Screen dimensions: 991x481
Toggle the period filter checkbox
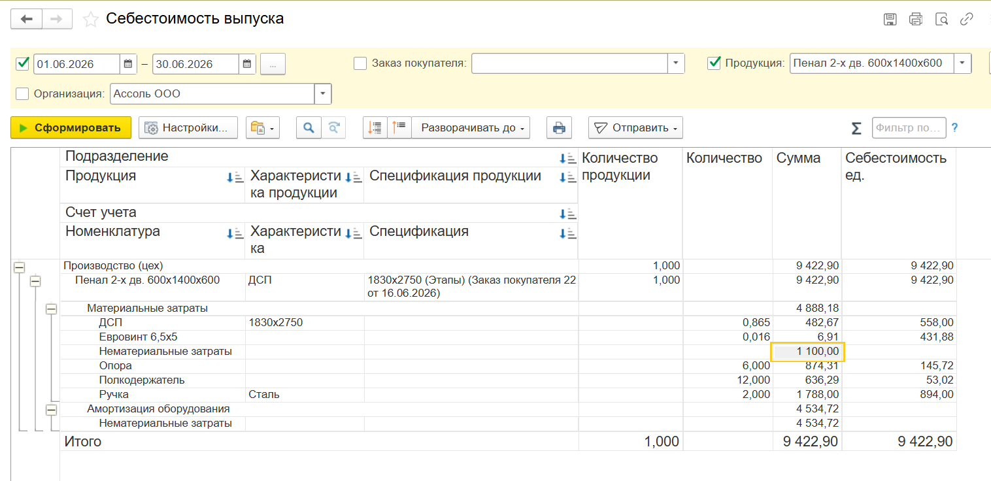pyautogui.click(x=23, y=63)
